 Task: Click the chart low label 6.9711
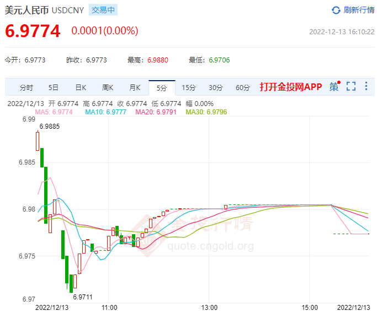pyautogui.click(x=83, y=297)
